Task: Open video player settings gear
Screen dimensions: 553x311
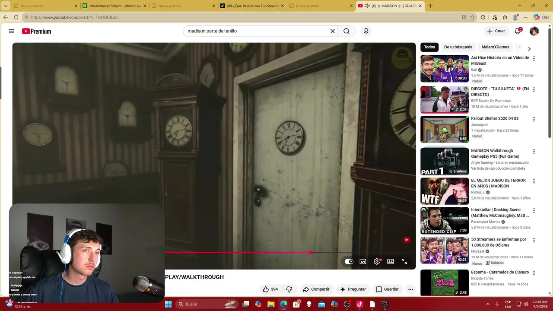Action: pyautogui.click(x=377, y=261)
